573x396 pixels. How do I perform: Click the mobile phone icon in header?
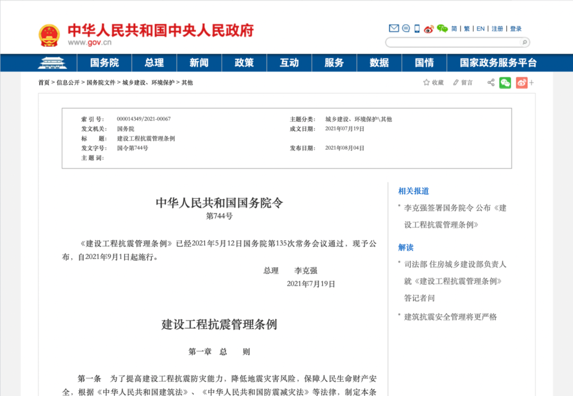coord(417,29)
